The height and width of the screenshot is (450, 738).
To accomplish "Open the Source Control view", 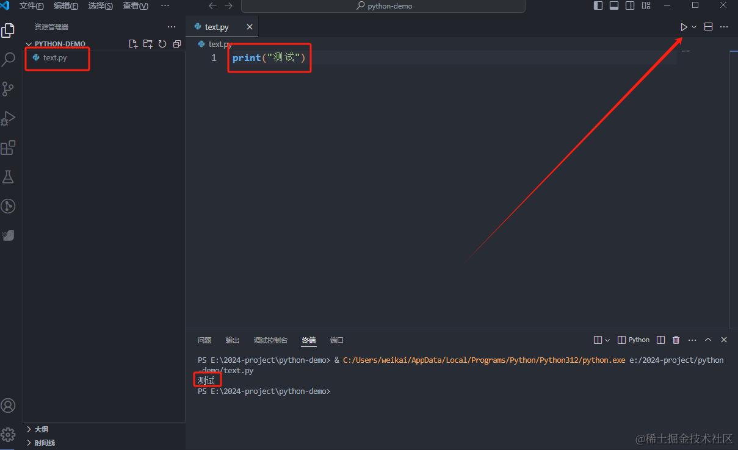I will click(x=8, y=89).
